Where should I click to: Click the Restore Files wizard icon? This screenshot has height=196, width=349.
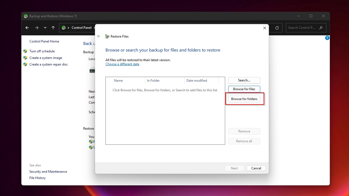(x=107, y=36)
